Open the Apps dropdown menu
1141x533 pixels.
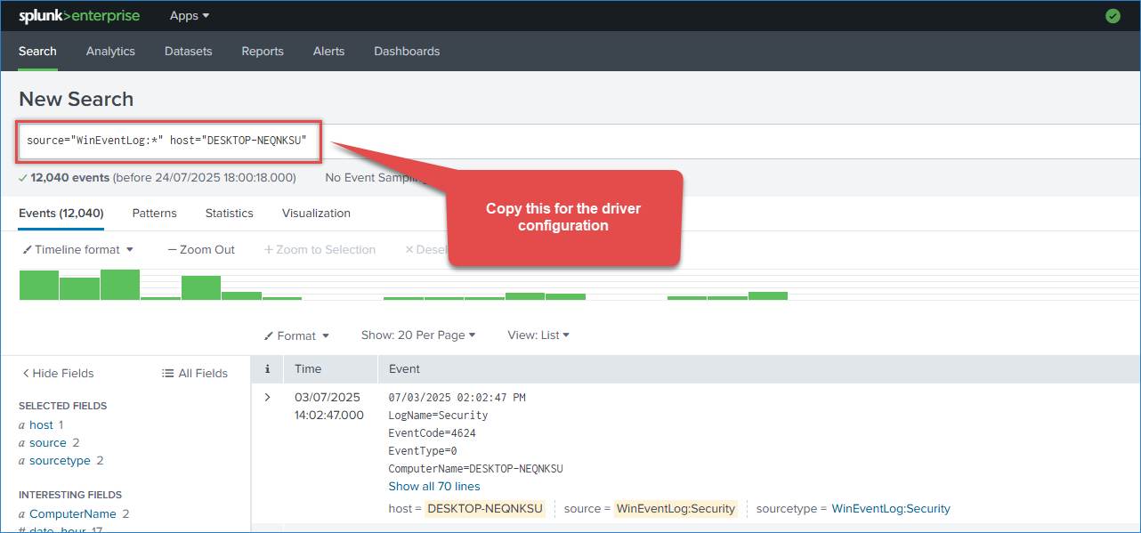[190, 16]
